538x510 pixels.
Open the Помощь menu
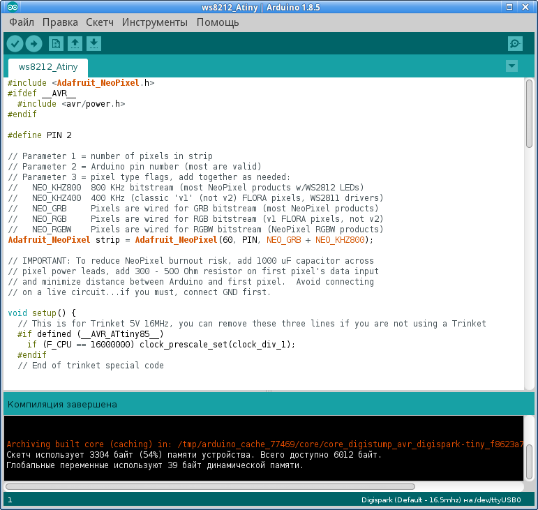click(218, 22)
